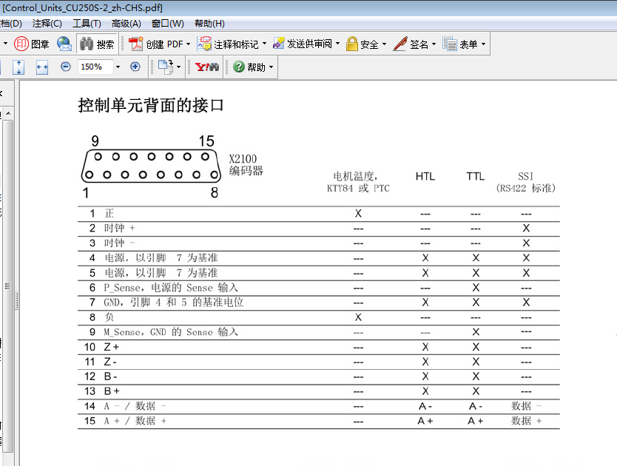Screen dimensions: 617x466
Task: Click the 负 text in row 8
Action: 109,317
